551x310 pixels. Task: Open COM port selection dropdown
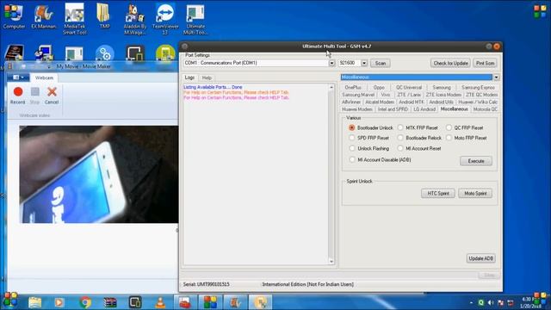(x=331, y=63)
